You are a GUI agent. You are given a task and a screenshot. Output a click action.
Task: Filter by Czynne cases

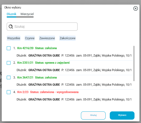click(30, 38)
